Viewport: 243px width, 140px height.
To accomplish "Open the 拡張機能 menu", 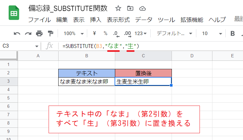I will pyautogui.click(x=192, y=20).
